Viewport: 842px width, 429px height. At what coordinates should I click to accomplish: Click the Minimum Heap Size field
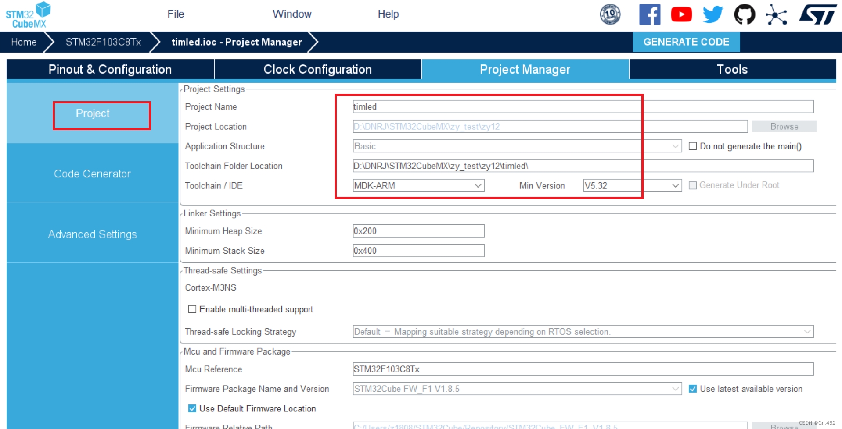coord(418,231)
